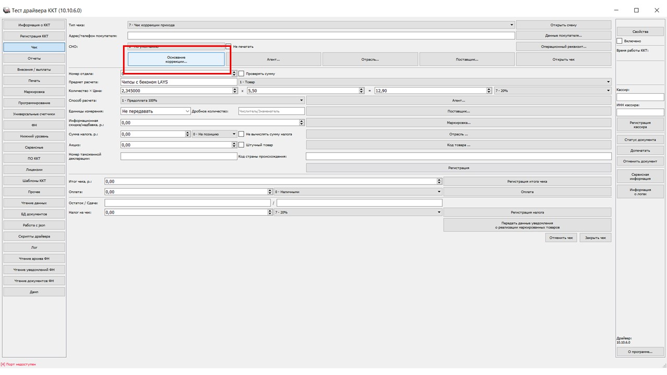Tick the 'Штучный товар' checkbox
This screenshot has width=667, height=375.
[241, 145]
